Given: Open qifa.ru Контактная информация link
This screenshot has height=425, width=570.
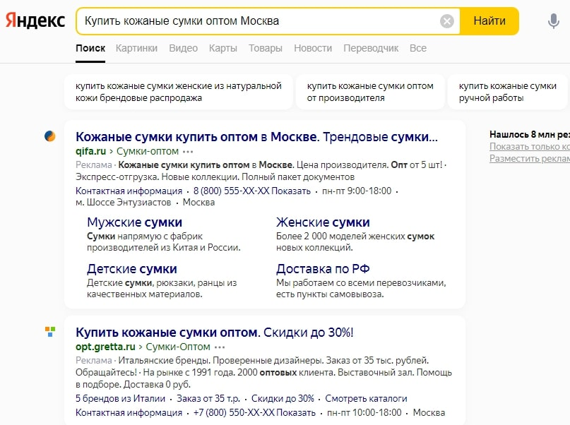Looking at the screenshot, I should 129,191.
